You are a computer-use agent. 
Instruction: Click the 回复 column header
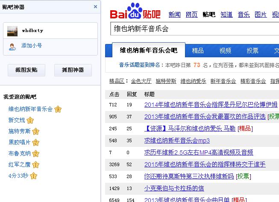(x=132, y=94)
